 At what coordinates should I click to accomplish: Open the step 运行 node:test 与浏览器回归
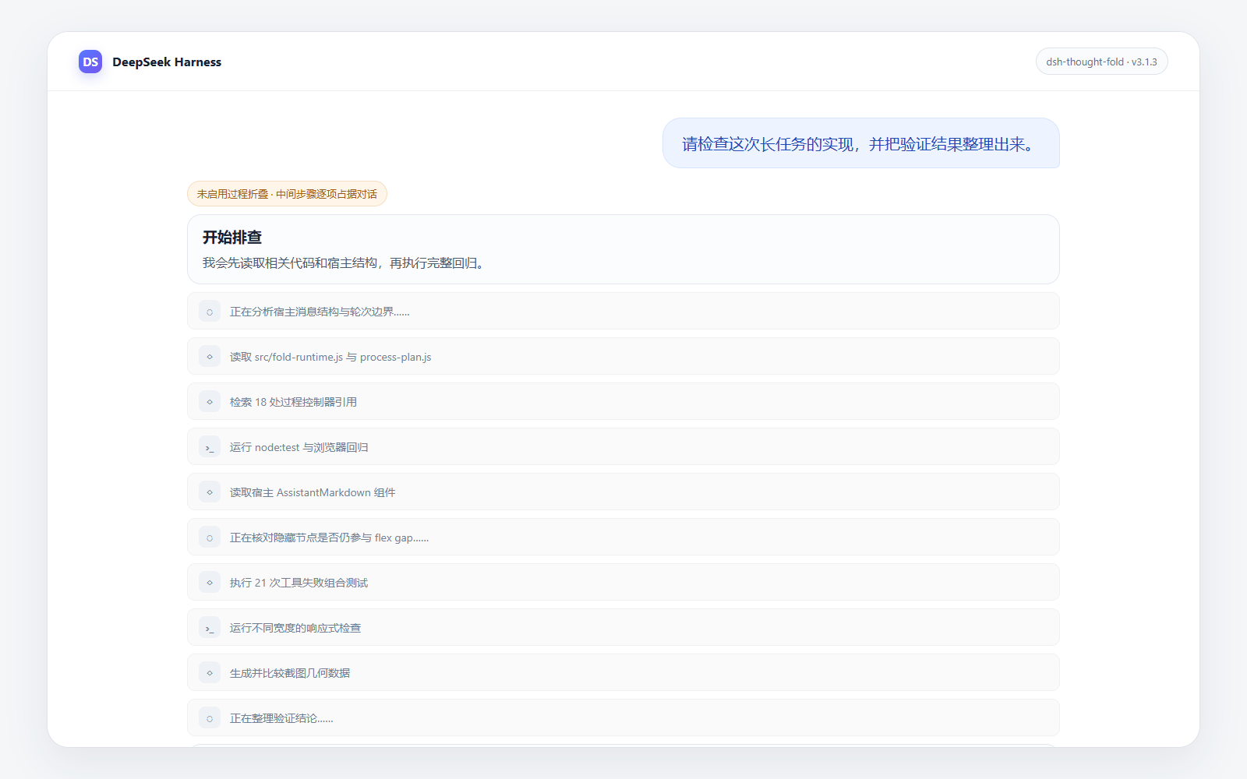pos(623,447)
